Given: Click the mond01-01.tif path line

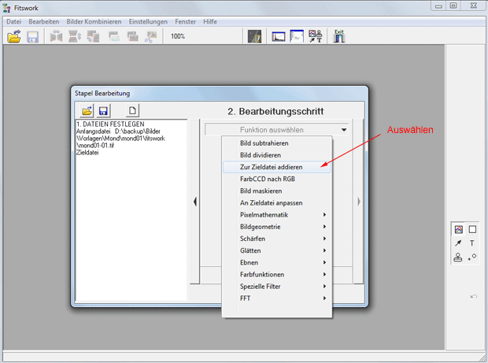Looking at the screenshot, I should coord(95,146).
